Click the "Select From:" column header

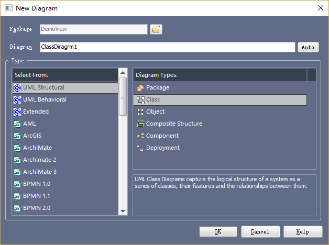click(x=65, y=75)
